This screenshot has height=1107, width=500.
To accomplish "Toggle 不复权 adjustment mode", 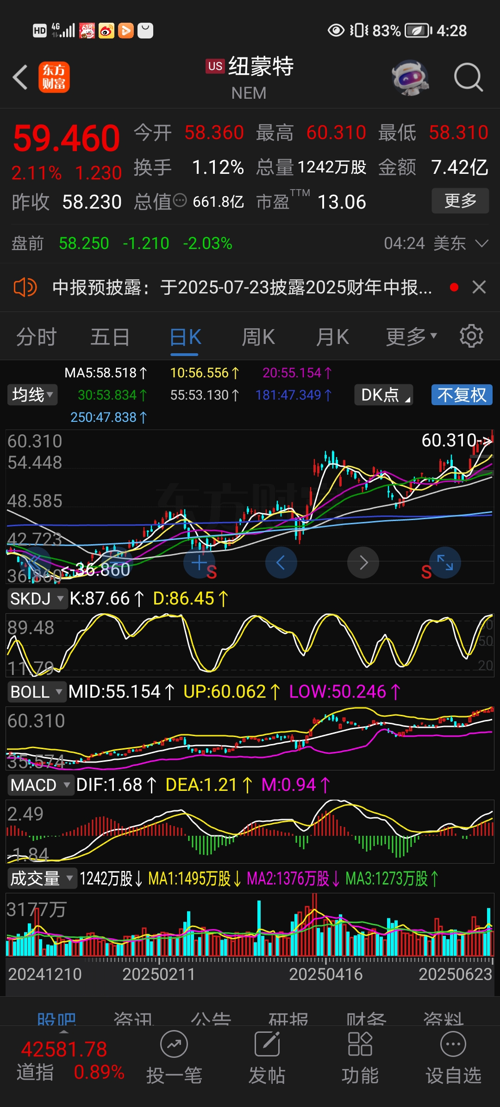I will pyautogui.click(x=462, y=395).
